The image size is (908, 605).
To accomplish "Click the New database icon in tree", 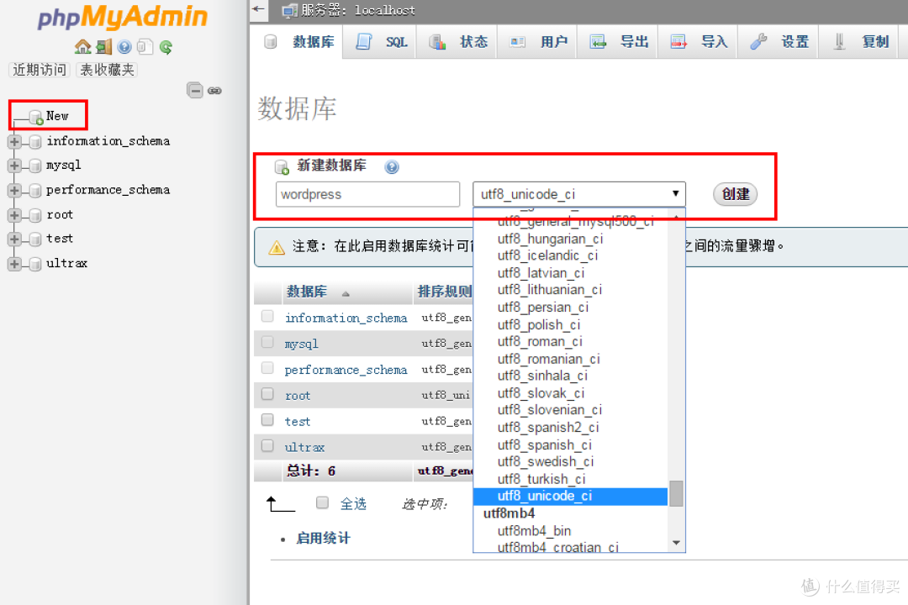I will (x=36, y=117).
